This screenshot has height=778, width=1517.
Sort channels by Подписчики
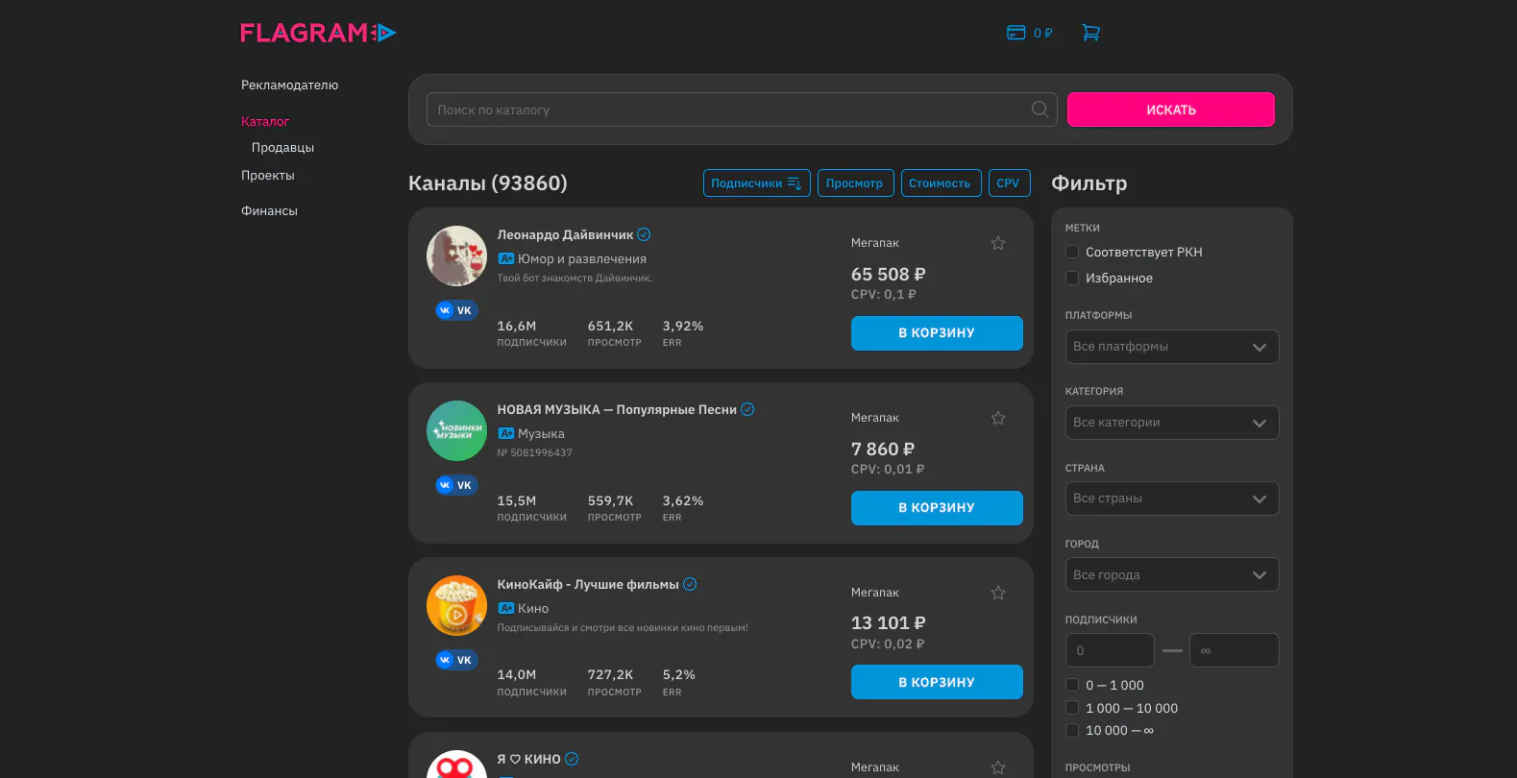pos(757,183)
